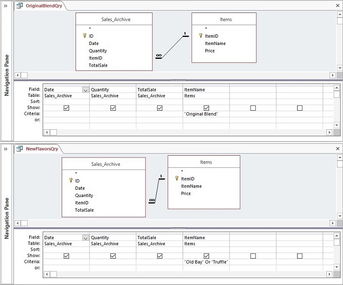343x285 pixels.
Task: Click the NewFlavorsQry tab query icon
Action: click(x=20, y=149)
